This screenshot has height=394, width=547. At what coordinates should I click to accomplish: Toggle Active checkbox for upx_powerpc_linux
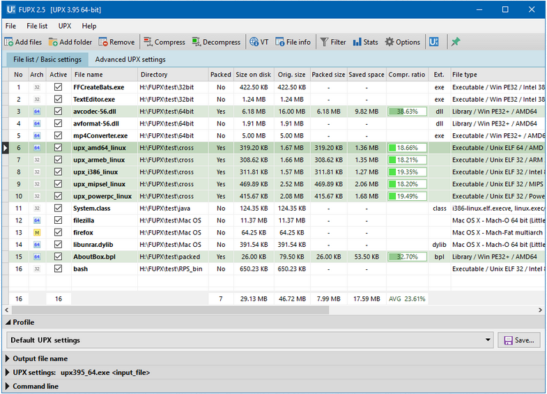(58, 196)
